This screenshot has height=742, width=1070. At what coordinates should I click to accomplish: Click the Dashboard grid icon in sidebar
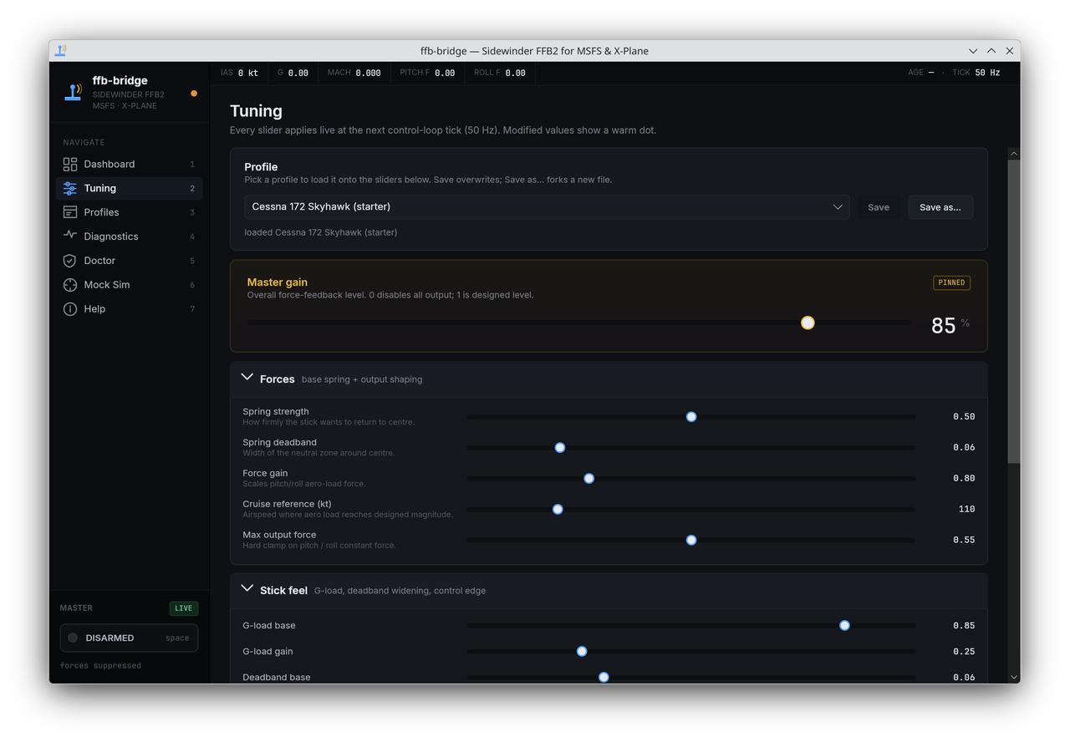point(70,165)
